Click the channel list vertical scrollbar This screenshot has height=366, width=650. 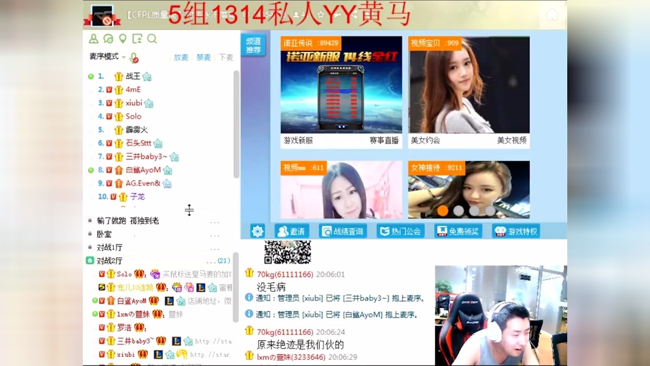coord(236,287)
